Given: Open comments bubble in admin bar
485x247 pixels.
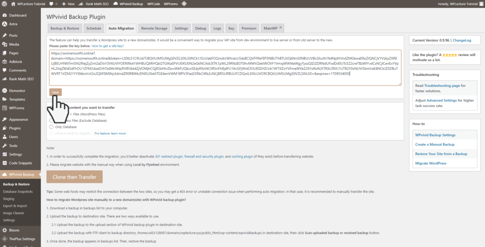Looking at the screenshot, I should tap(53, 4).
